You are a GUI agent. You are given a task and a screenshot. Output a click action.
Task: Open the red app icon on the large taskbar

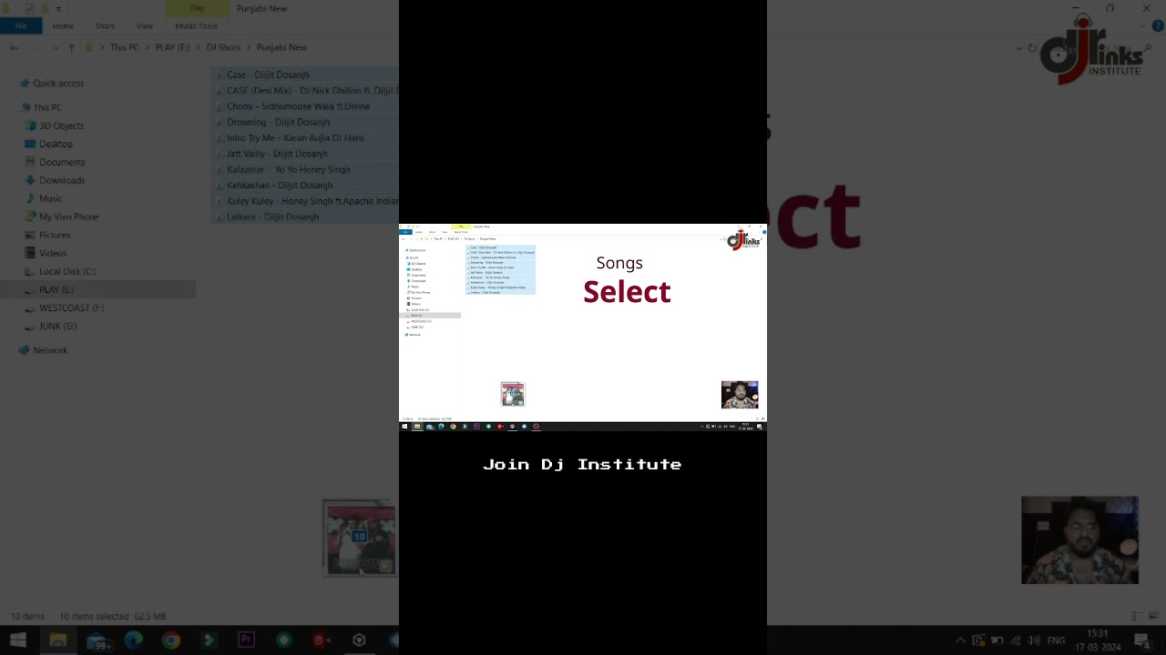321,640
